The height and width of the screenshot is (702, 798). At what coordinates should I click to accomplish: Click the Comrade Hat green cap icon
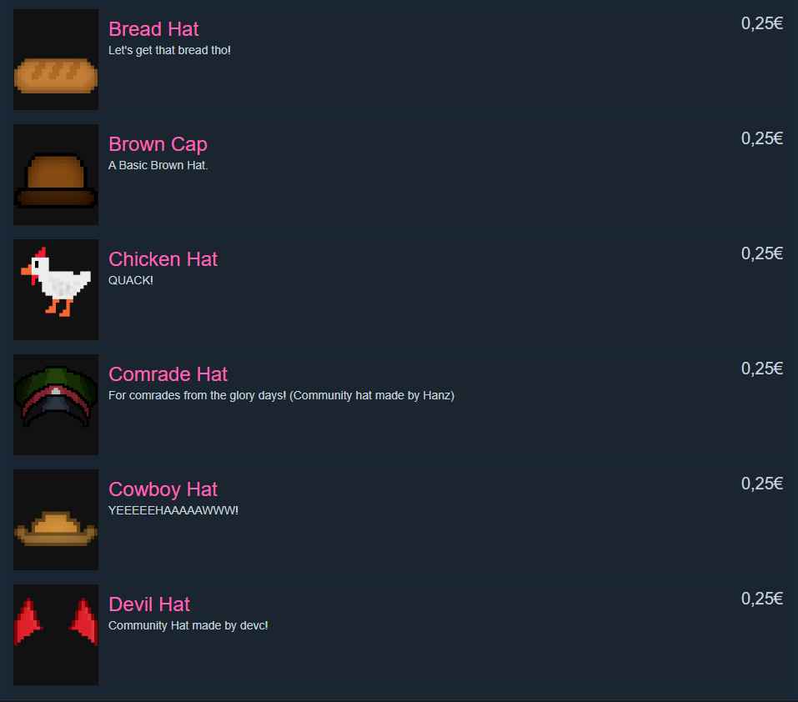click(56, 404)
